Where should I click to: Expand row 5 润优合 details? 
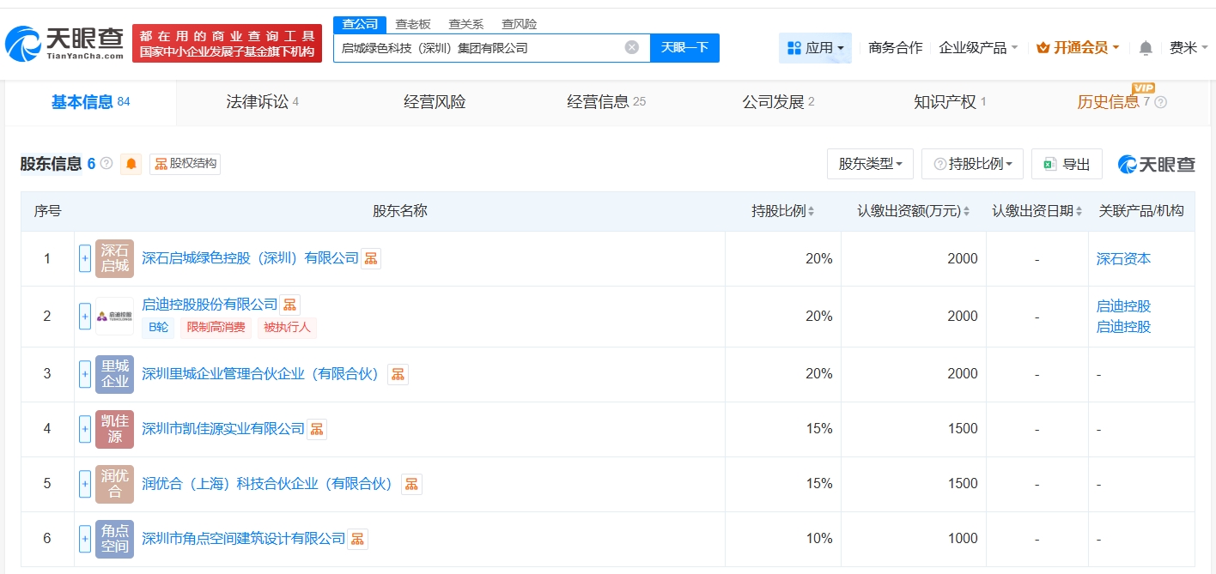tap(85, 484)
